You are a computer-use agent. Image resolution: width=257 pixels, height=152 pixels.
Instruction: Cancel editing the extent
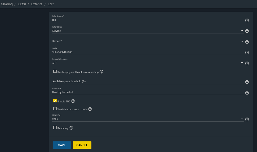tap(82, 145)
